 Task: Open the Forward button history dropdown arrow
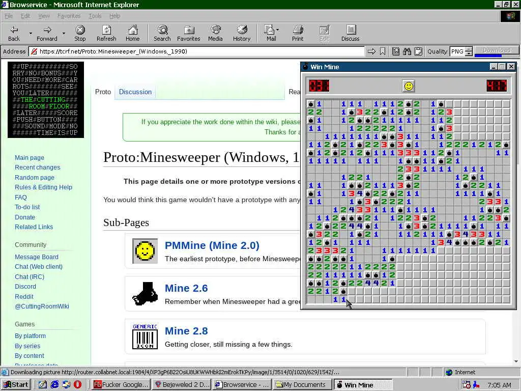[x=64, y=33]
